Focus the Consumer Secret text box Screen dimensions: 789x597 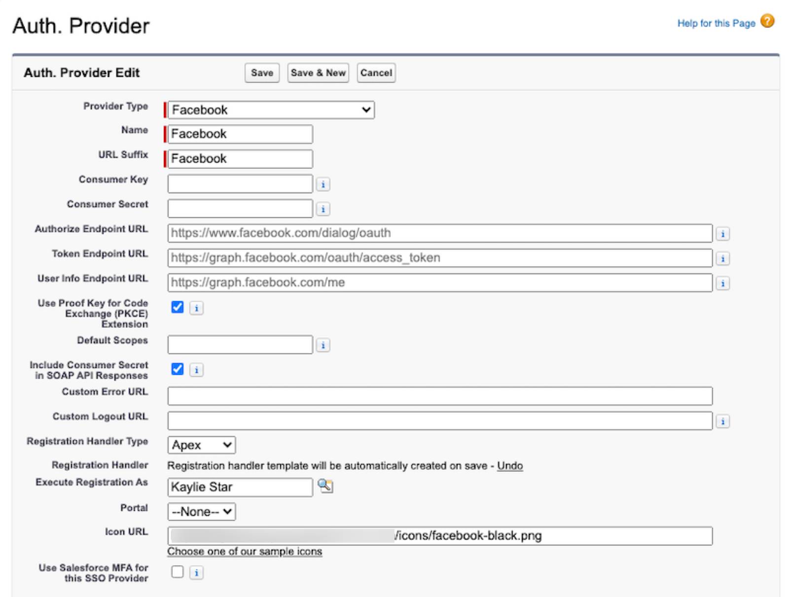[240, 208]
